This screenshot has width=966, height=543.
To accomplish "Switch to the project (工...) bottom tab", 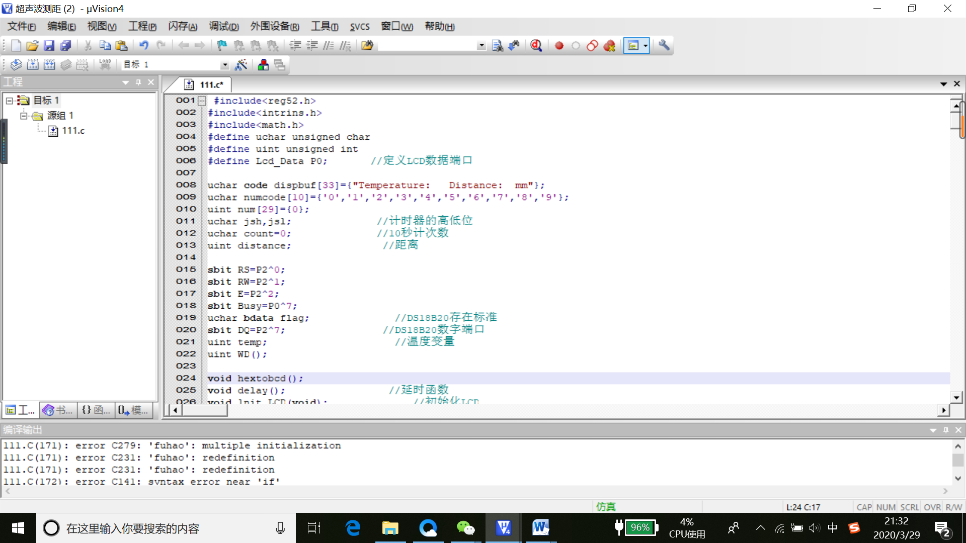I will (x=20, y=410).
